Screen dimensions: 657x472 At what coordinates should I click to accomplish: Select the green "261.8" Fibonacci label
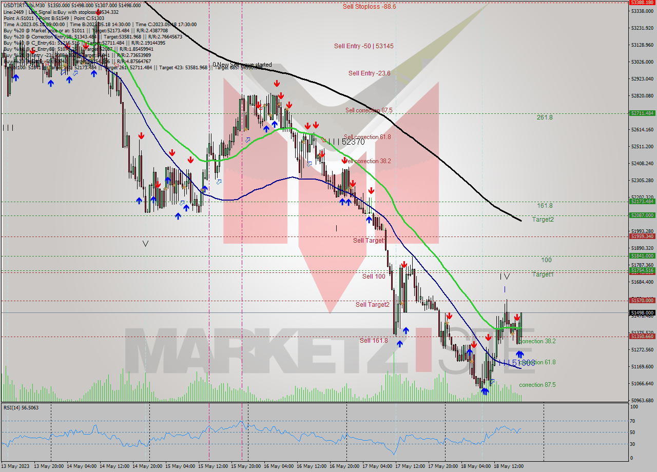[545, 117]
